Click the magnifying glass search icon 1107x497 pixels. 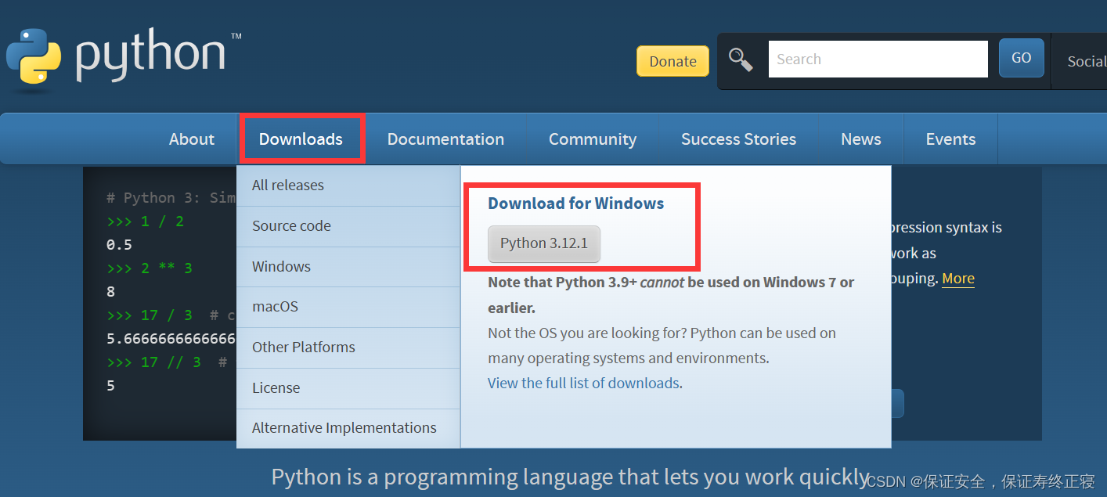tap(741, 59)
